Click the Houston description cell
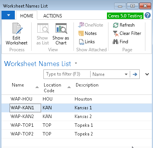Screen dimensions: 153x148 coord(83,99)
